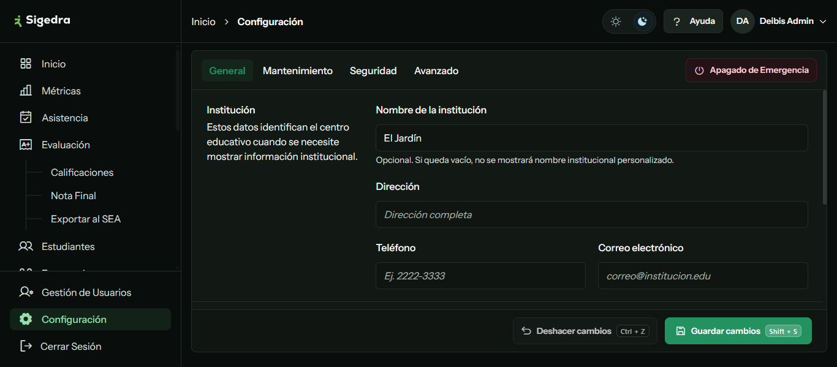837x367 pixels.
Task: Click the Asistencia calendar check icon
Action: click(26, 118)
